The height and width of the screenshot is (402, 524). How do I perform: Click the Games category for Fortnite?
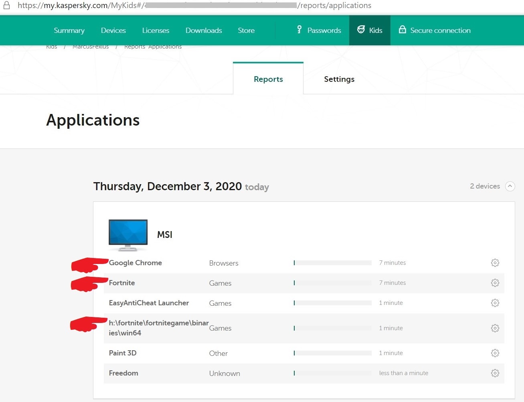pos(220,283)
